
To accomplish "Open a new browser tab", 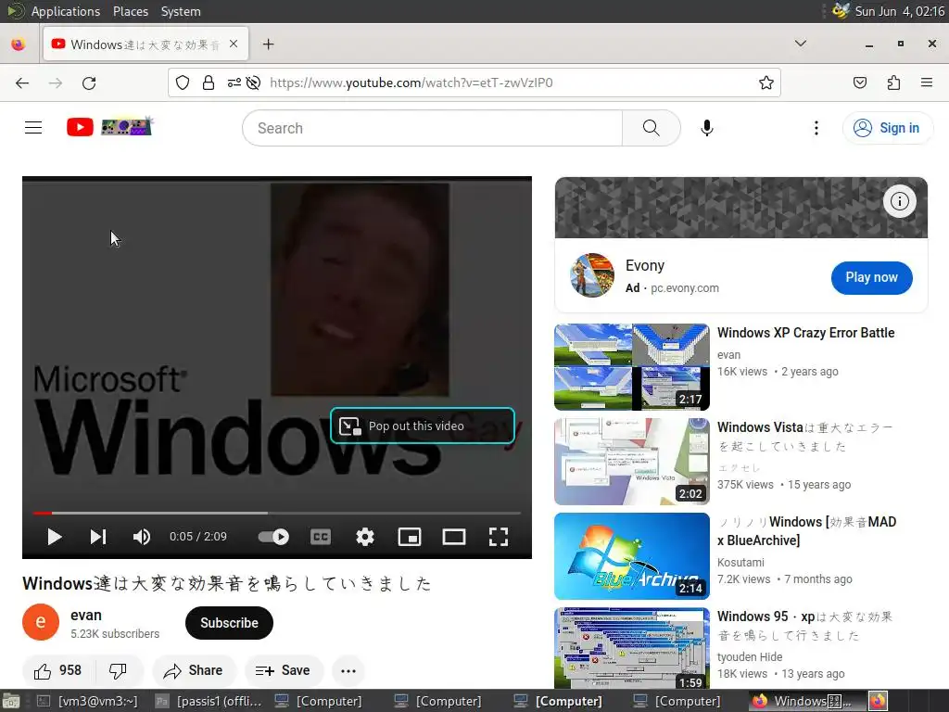I will (x=268, y=44).
